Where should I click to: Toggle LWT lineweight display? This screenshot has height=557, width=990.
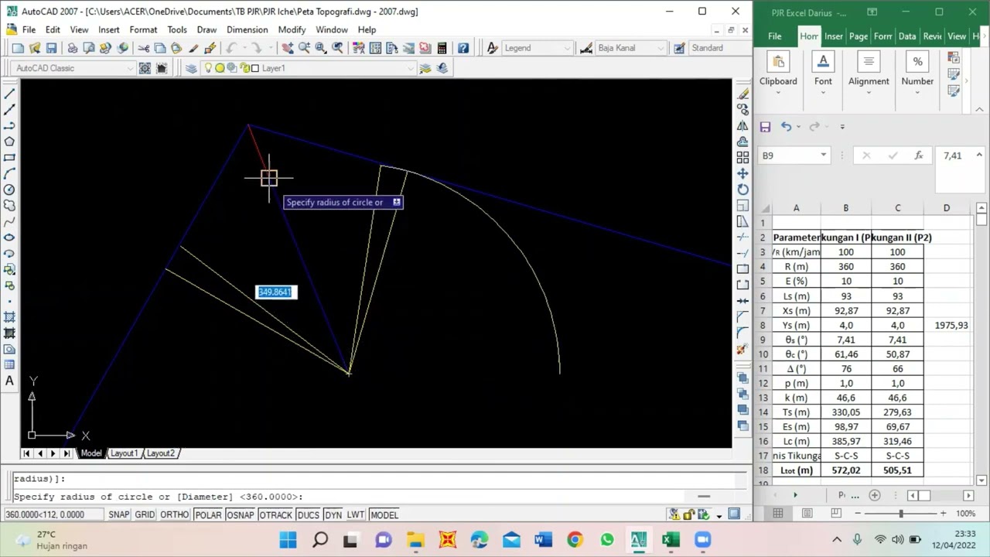pos(355,514)
